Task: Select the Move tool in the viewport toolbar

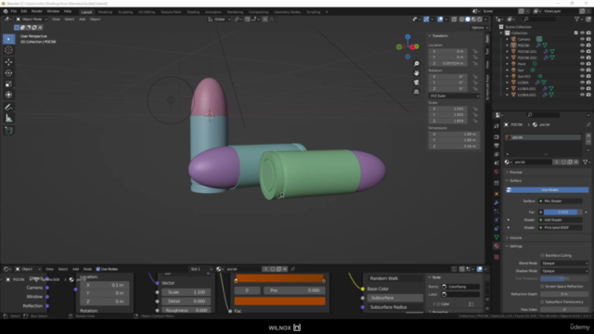Action: coord(8,62)
